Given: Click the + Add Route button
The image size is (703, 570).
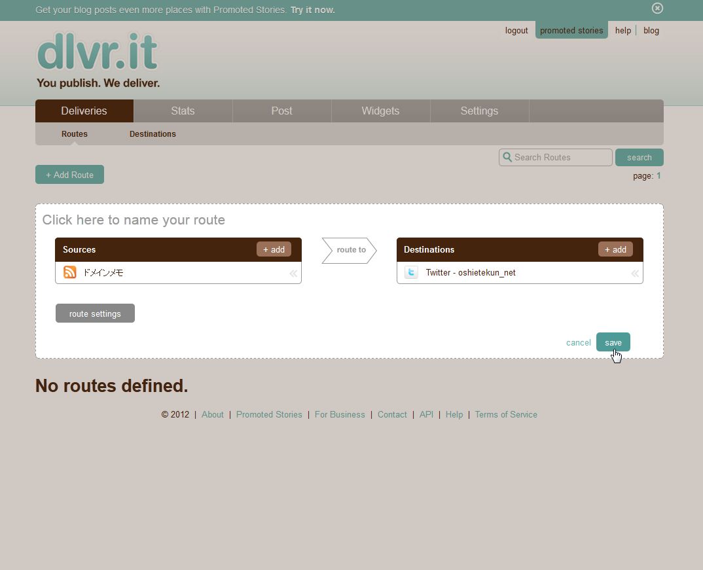Looking at the screenshot, I should (x=69, y=174).
